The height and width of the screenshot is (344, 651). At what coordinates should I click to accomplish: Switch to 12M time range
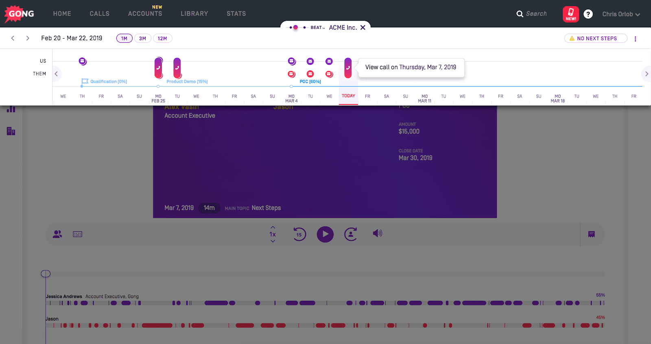162,39
